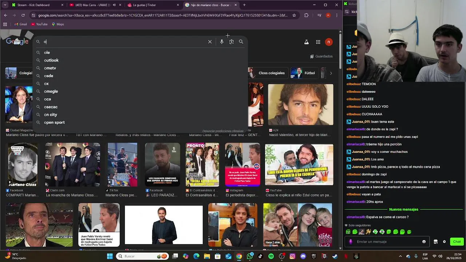Pick the 'open sport' suggestion
The width and height of the screenshot is (466, 262).
click(x=140, y=122)
